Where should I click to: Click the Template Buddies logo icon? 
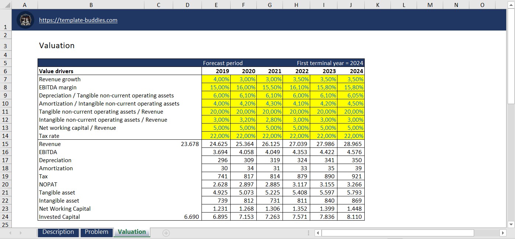coord(25,20)
